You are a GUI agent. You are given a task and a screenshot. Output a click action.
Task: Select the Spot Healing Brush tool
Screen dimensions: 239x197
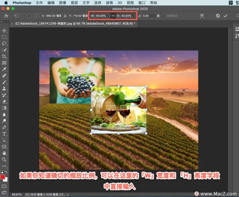tap(4, 76)
